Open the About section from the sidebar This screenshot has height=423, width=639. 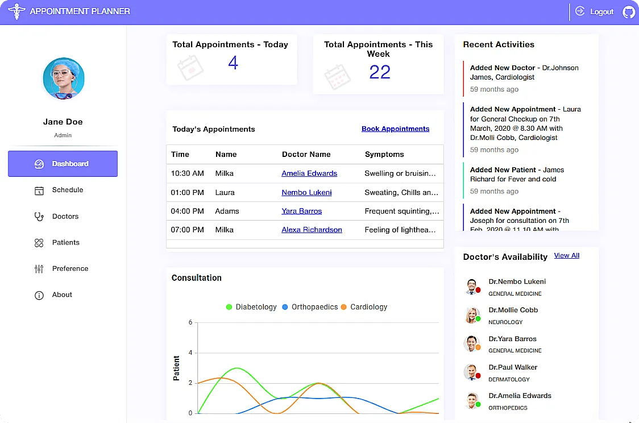[38, 295]
